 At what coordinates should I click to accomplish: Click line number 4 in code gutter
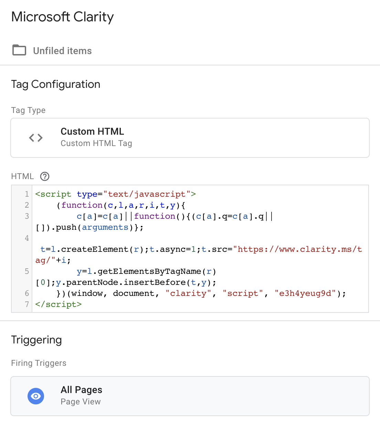[27, 238]
